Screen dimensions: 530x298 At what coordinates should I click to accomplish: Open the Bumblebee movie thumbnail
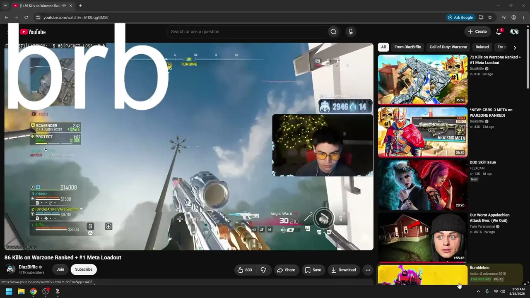[x=423, y=275]
